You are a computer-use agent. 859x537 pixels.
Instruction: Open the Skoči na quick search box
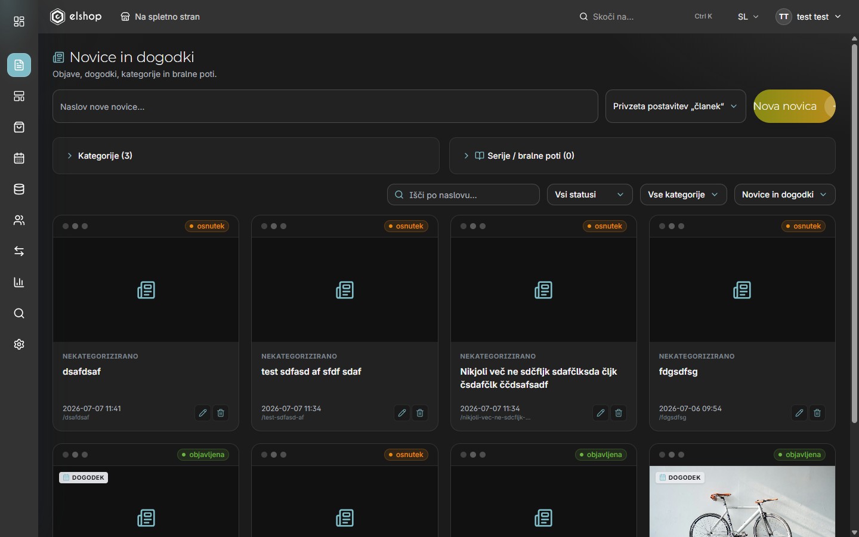(646, 17)
